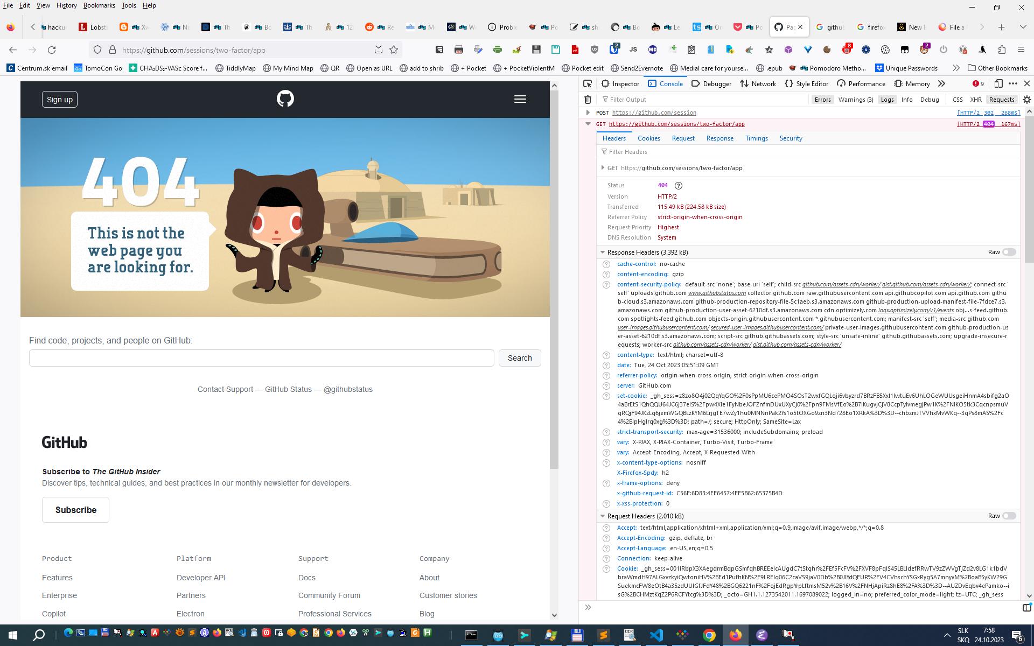Toggle the Requests filter

(x=1002, y=100)
